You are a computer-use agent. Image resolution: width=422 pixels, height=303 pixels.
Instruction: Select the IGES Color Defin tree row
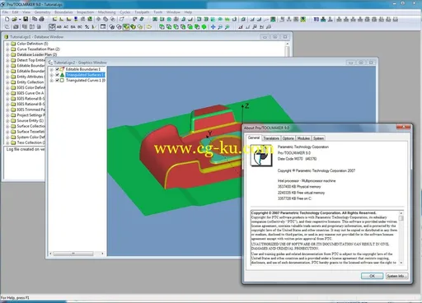pos(29,87)
